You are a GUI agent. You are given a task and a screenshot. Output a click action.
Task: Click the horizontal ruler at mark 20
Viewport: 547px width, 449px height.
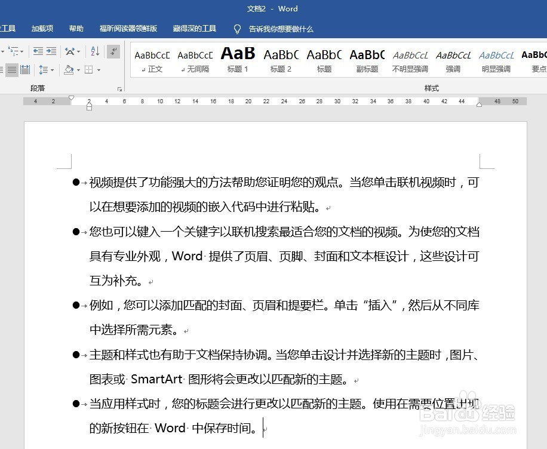tap(248, 101)
